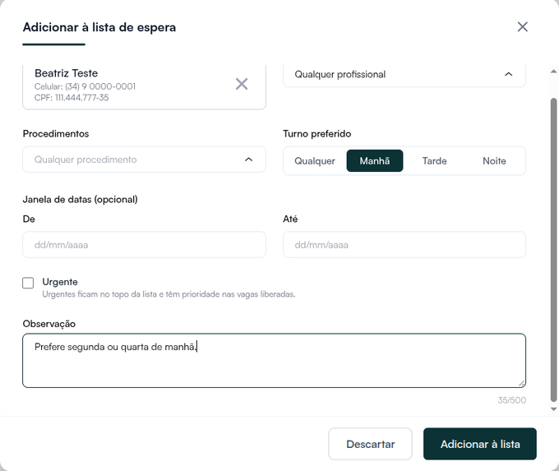Open the Qualquer profissional dropdown
This screenshot has height=471, width=559.
[x=404, y=75]
